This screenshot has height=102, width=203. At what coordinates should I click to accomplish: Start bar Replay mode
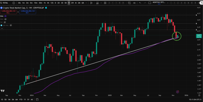pyautogui.click(x=134, y=3)
